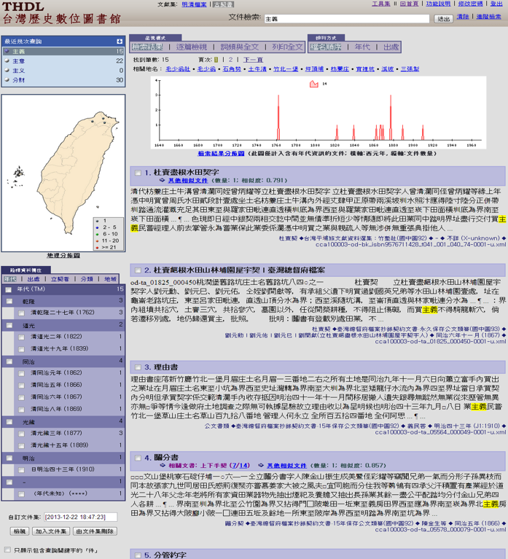Open the 地域 facet tab
The image size is (508, 559).
110,279
